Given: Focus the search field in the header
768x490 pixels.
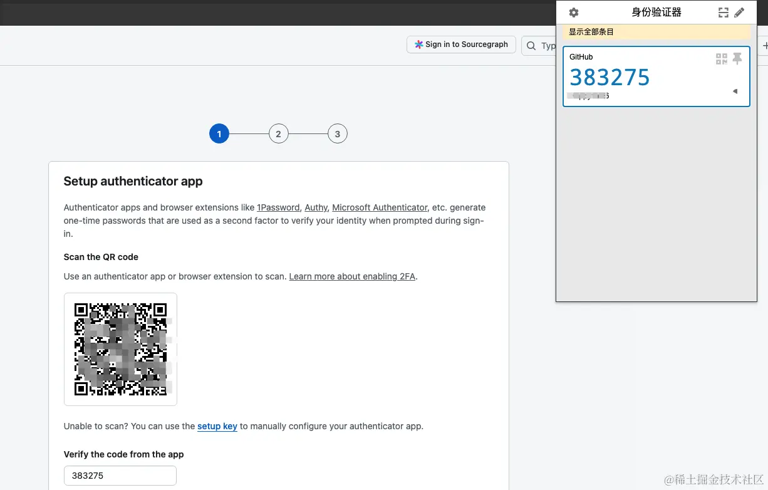Looking at the screenshot, I should tap(539, 46).
